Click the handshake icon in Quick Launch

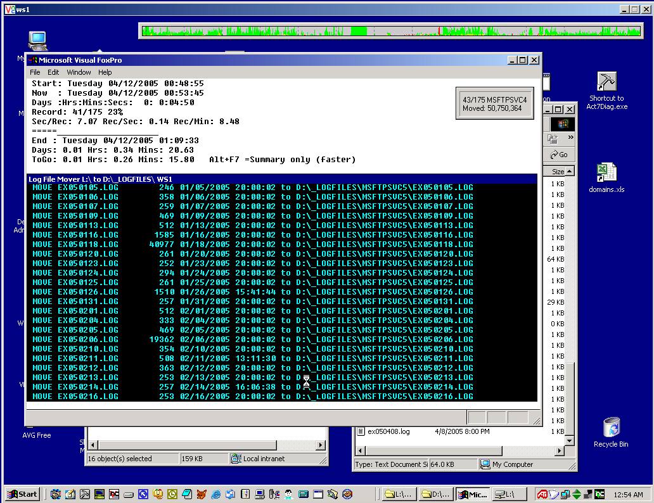(x=56, y=494)
